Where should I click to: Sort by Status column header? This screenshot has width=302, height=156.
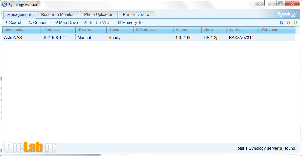(120, 30)
